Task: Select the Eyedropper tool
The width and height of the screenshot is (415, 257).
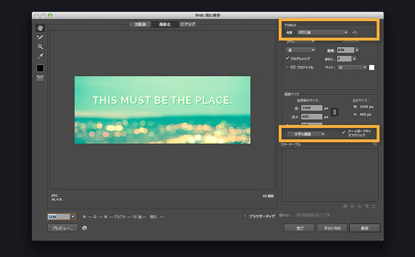Action: pos(40,56)
